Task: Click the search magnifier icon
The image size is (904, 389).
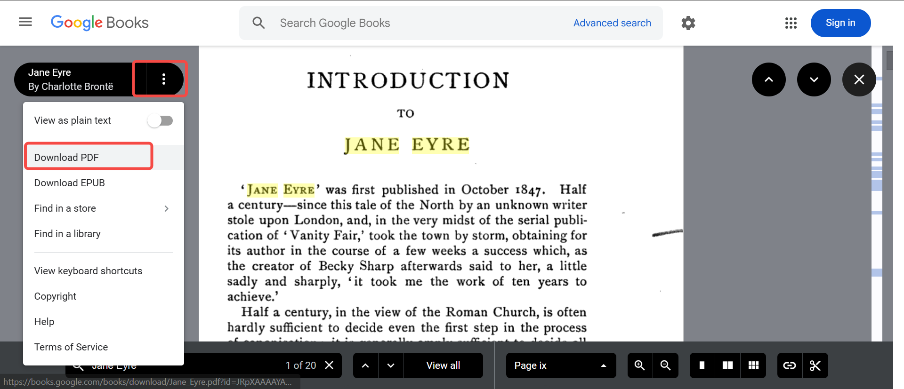Action: (x=258, y=23)
